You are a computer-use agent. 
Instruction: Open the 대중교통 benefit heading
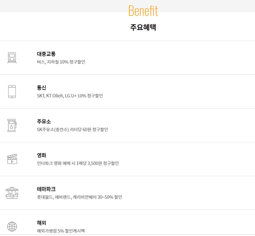46,54
